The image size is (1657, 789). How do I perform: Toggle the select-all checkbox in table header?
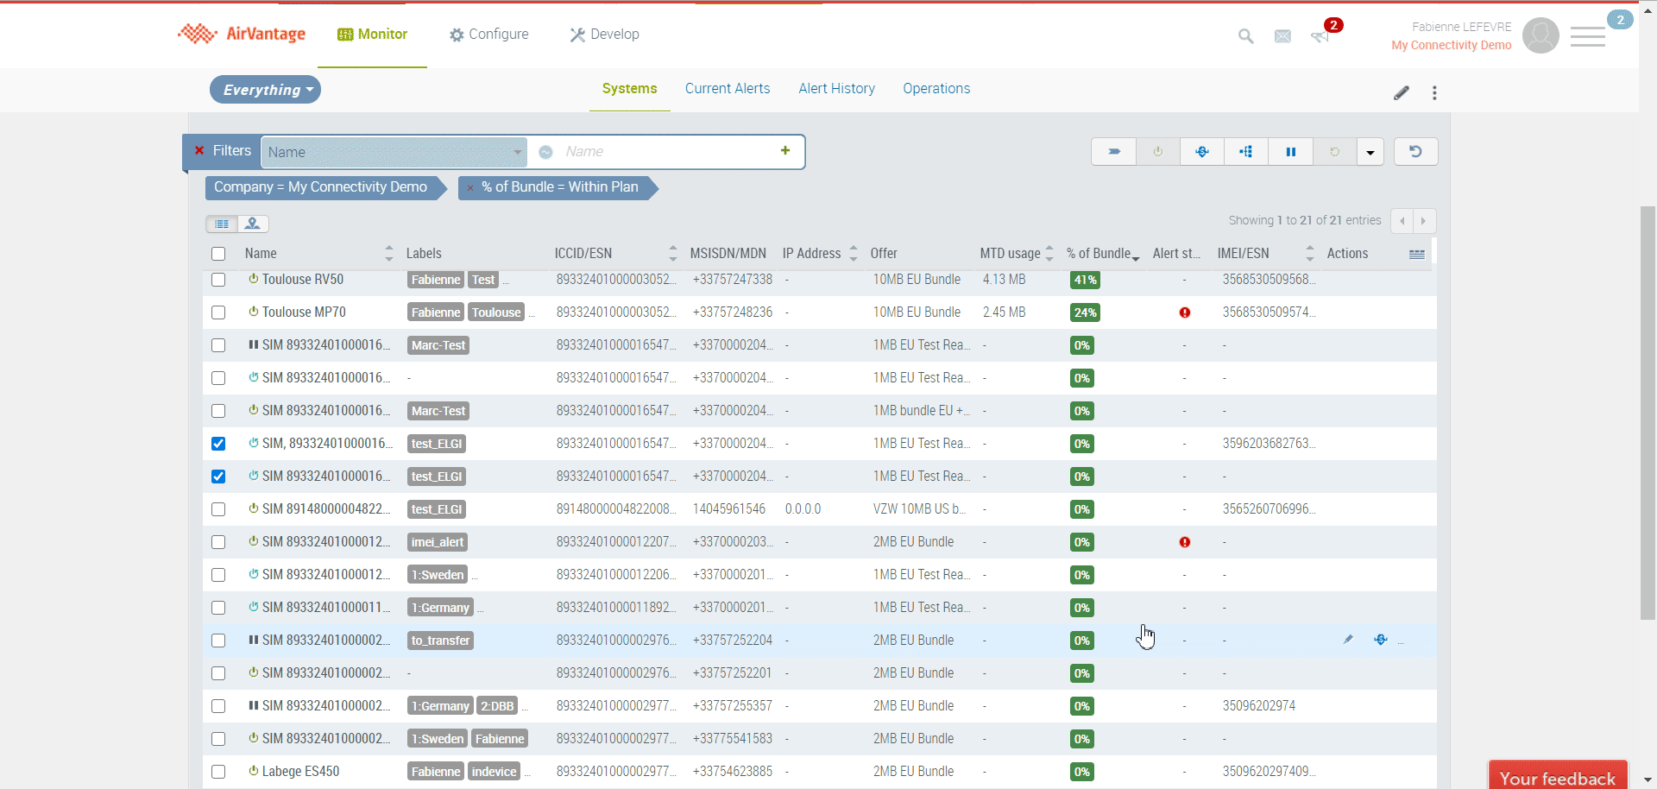pyautogui.click(x=218, y=254)
